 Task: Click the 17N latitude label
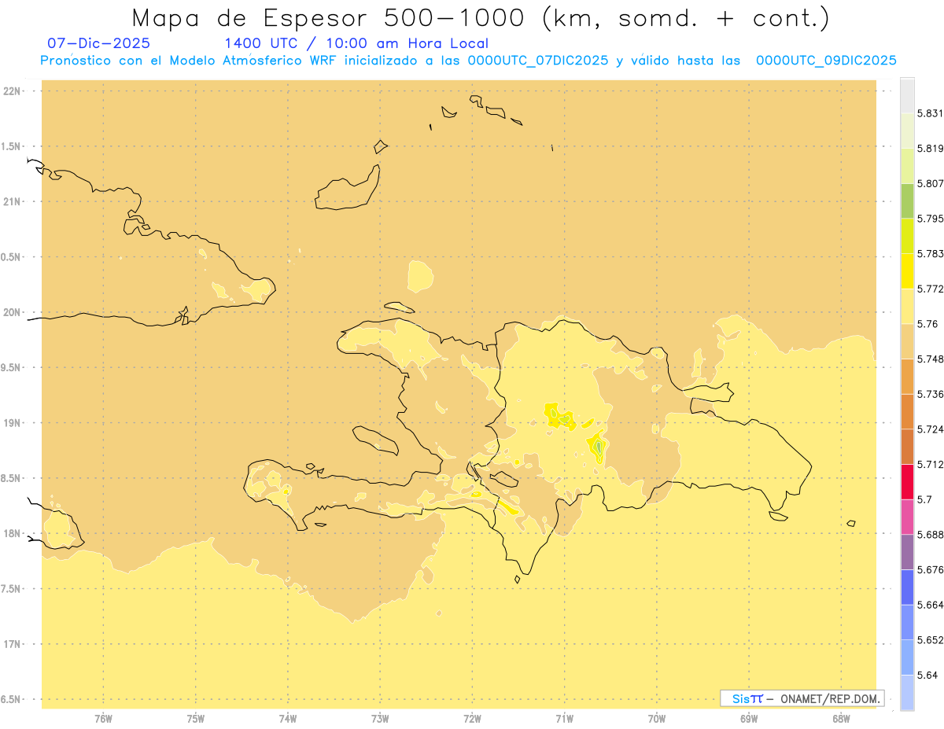pos(13,644)
